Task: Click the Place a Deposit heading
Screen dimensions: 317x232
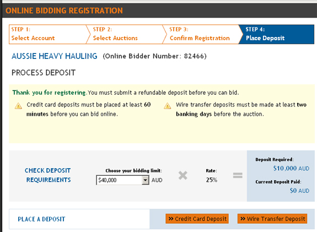Action: click(x=41, y=219)
